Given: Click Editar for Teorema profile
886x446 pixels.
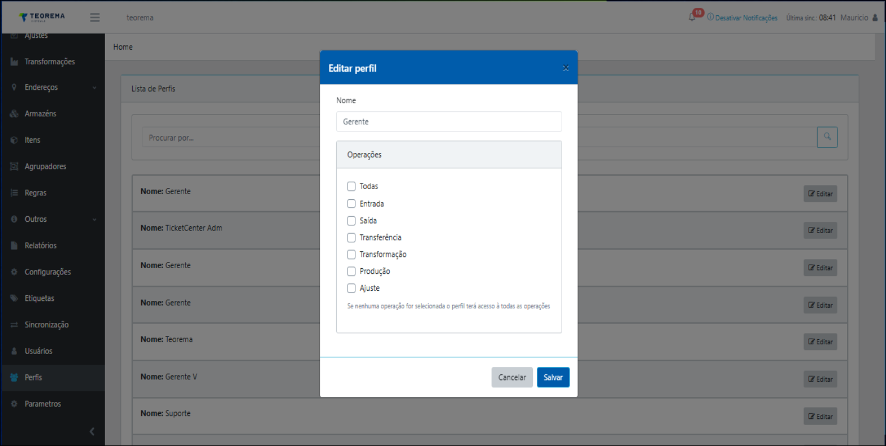Looking at the screenshot, I should point(820,342).
